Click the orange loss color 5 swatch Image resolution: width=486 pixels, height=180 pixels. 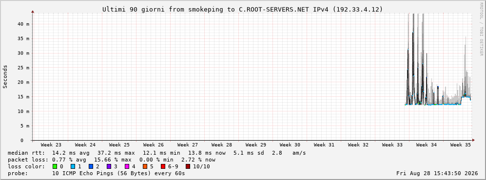(145, 167)
